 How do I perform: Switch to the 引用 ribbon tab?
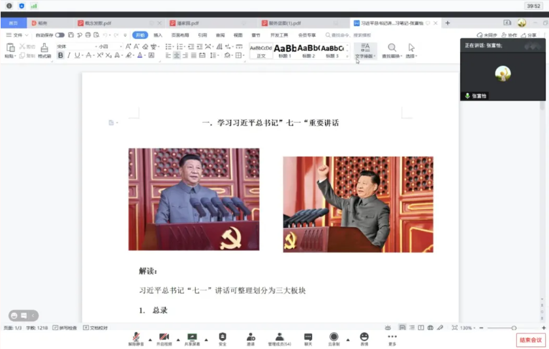point(202,35)
